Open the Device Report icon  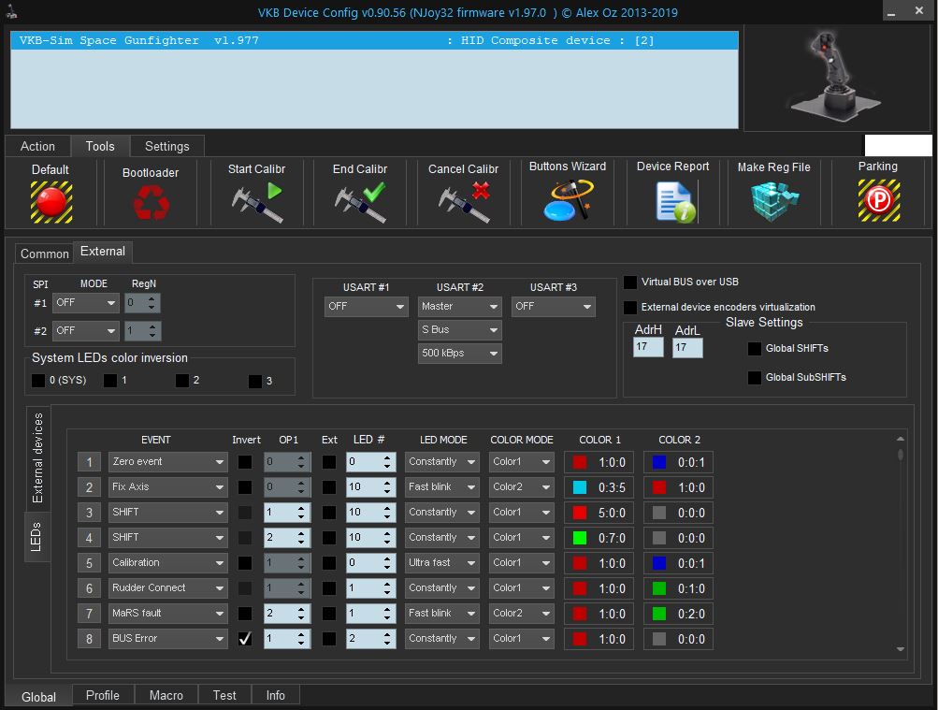point(673,200)
